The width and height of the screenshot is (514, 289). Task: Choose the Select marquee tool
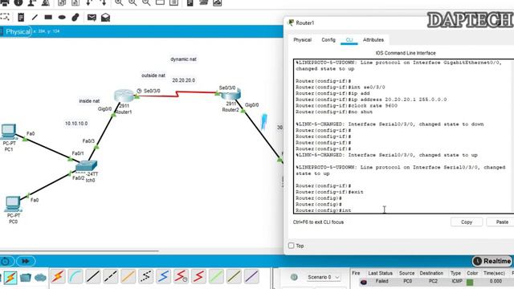(5, 18)
